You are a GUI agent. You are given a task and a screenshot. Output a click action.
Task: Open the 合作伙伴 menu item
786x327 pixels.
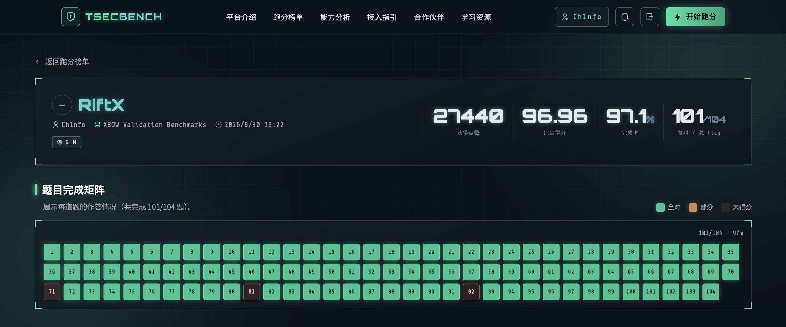tap(429, 17)
